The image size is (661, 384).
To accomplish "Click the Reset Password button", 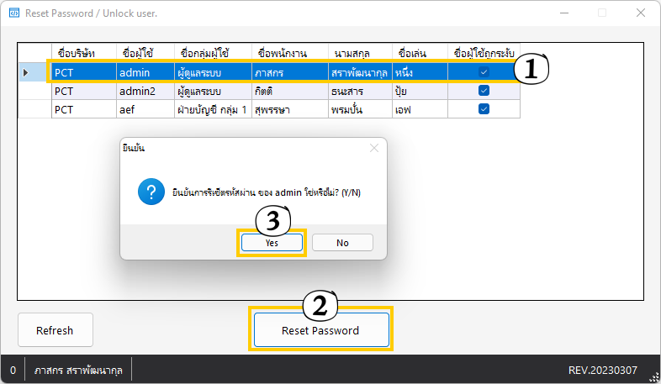I will point(320,330).
